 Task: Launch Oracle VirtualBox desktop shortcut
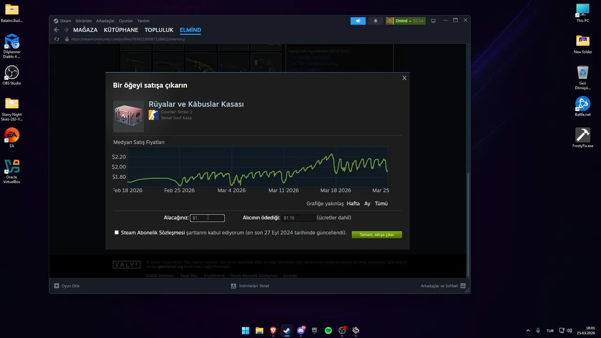pyautogui.click(x=12, y=171)
